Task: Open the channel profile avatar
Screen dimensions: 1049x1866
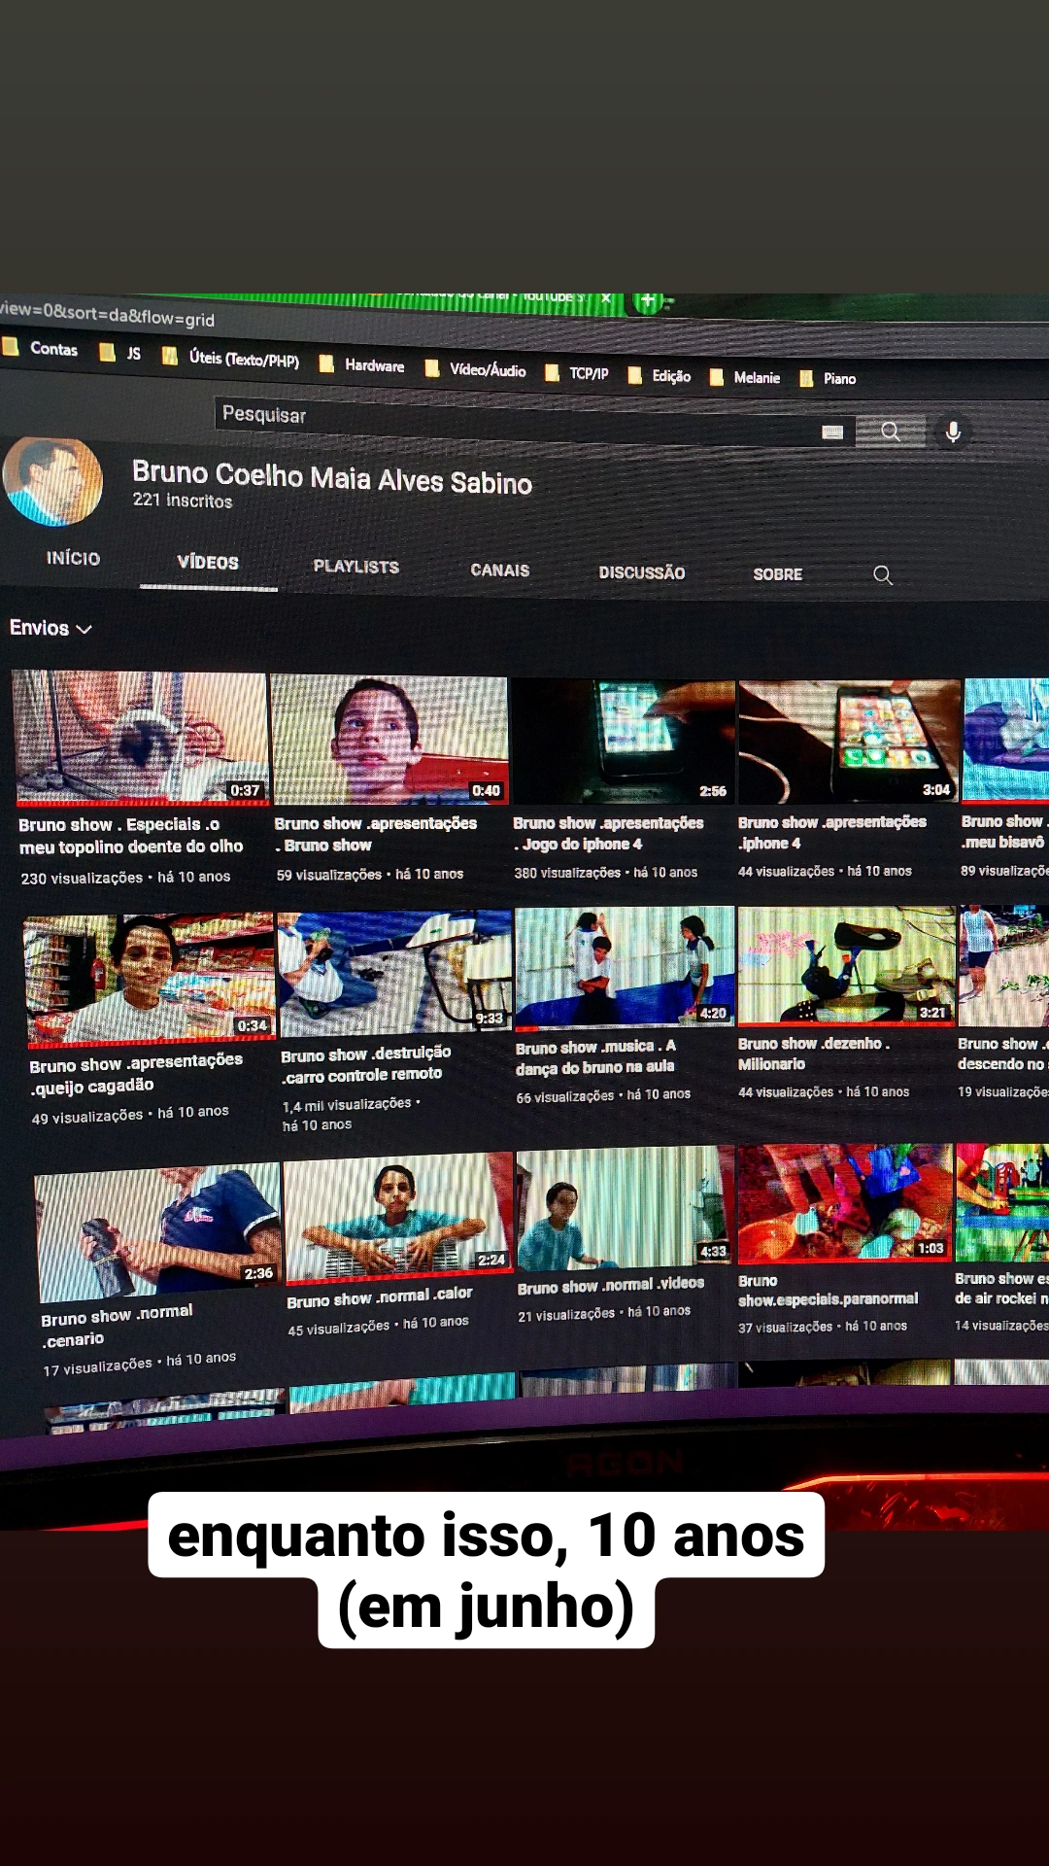Action: (52, 480)
